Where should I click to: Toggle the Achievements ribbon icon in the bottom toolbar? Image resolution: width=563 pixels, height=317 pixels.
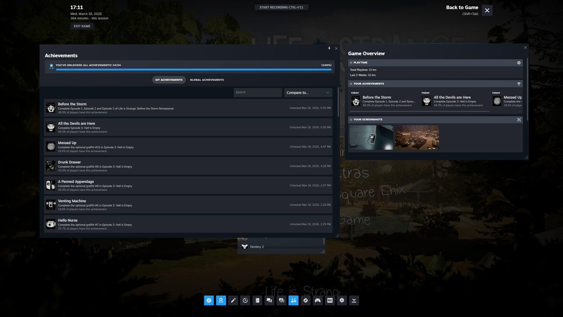click(221, 300)
